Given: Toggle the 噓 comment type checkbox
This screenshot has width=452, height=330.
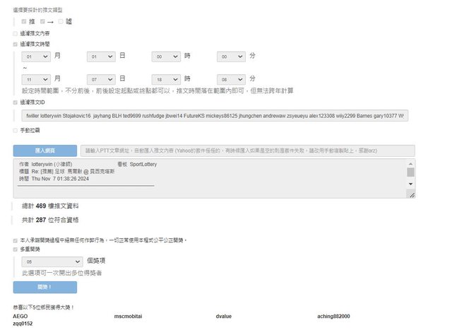Looking at the screenshot, I should [61, 21].
